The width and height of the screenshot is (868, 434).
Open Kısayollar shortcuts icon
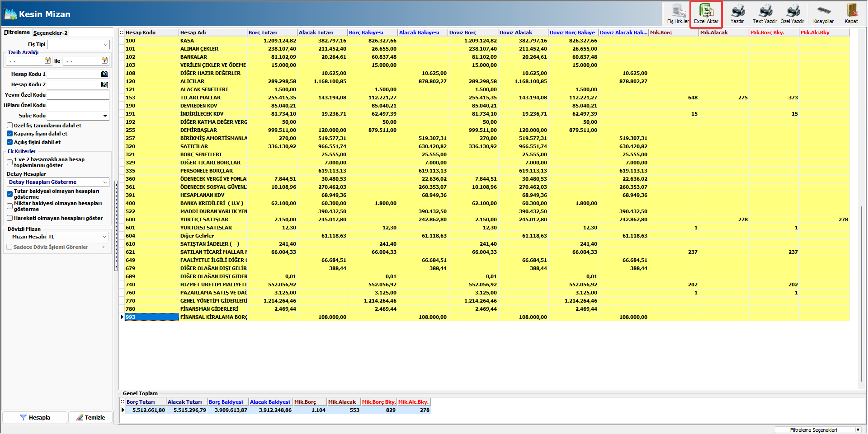point(823,14)
